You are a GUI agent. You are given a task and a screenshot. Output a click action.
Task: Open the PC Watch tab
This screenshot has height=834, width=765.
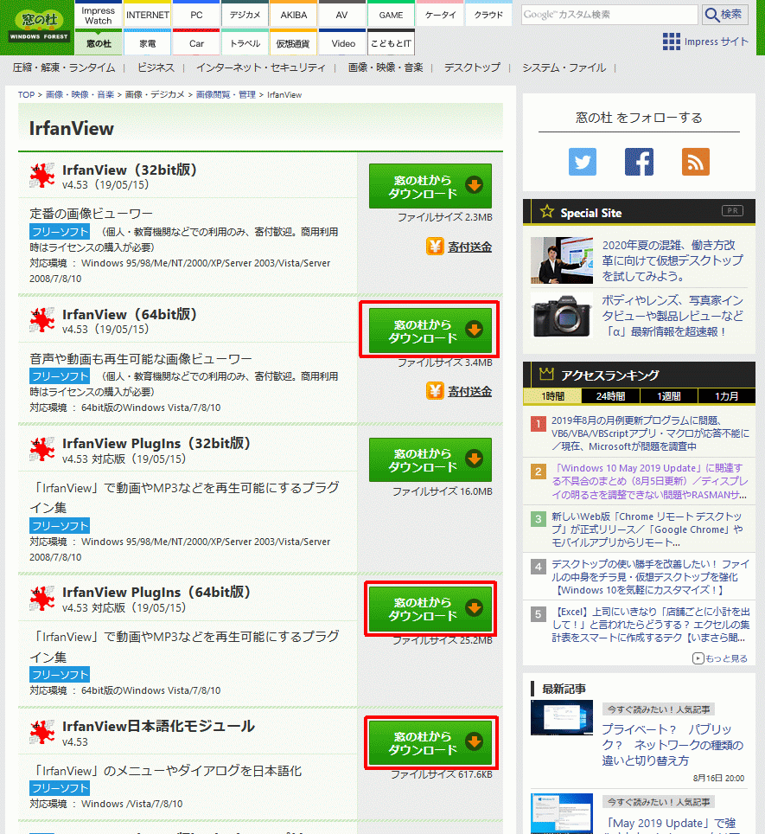(196, 15)
